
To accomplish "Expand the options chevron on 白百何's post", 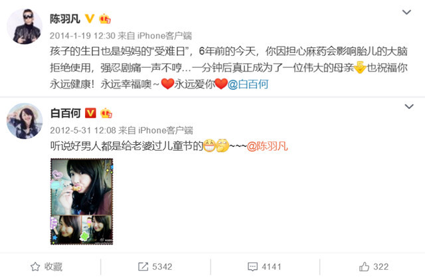I will (409, 106).
